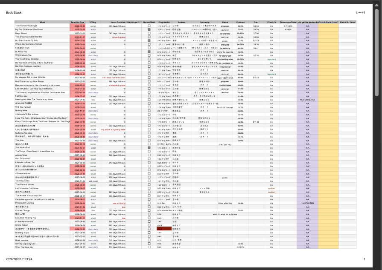The width and height of the screenshot is (382, 270).
Task: Click the Did you get it? column header
Action: pos(134,22)
